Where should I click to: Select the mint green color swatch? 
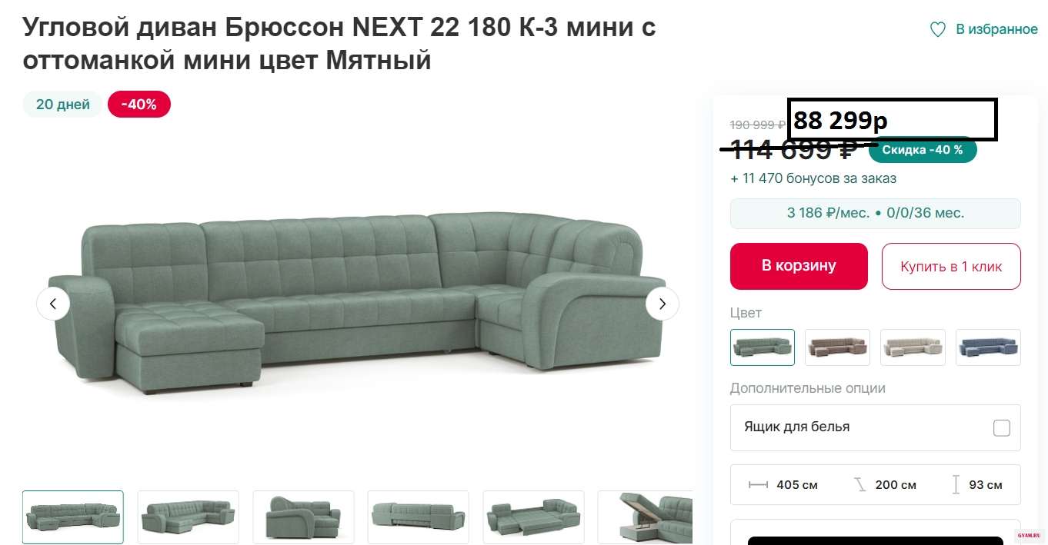763,347
